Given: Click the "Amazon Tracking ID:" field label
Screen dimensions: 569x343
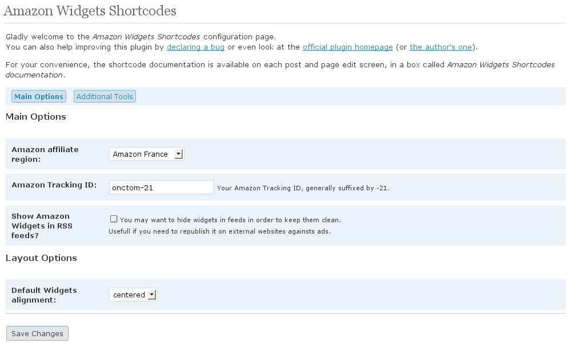Looking at the screenshot, I should tap(54, 185).
